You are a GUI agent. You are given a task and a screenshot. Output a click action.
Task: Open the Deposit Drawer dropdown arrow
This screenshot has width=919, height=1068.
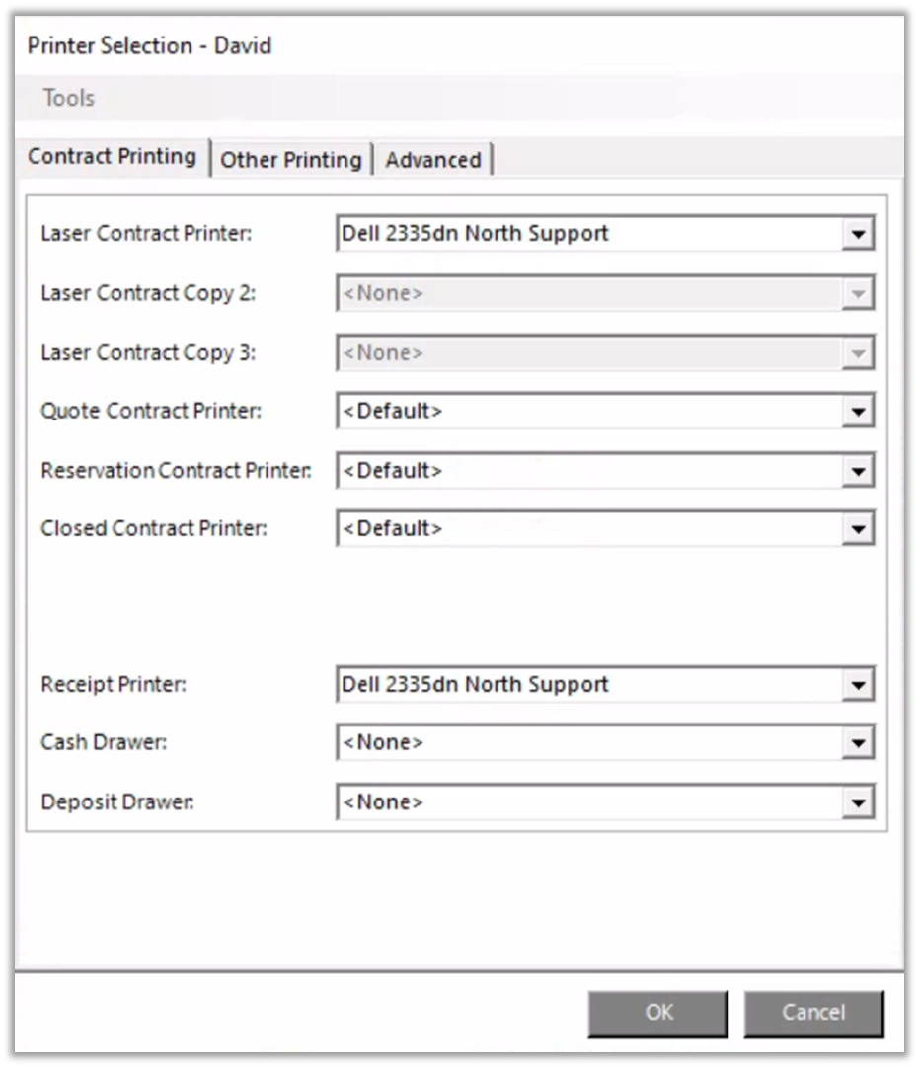point(858,802)
